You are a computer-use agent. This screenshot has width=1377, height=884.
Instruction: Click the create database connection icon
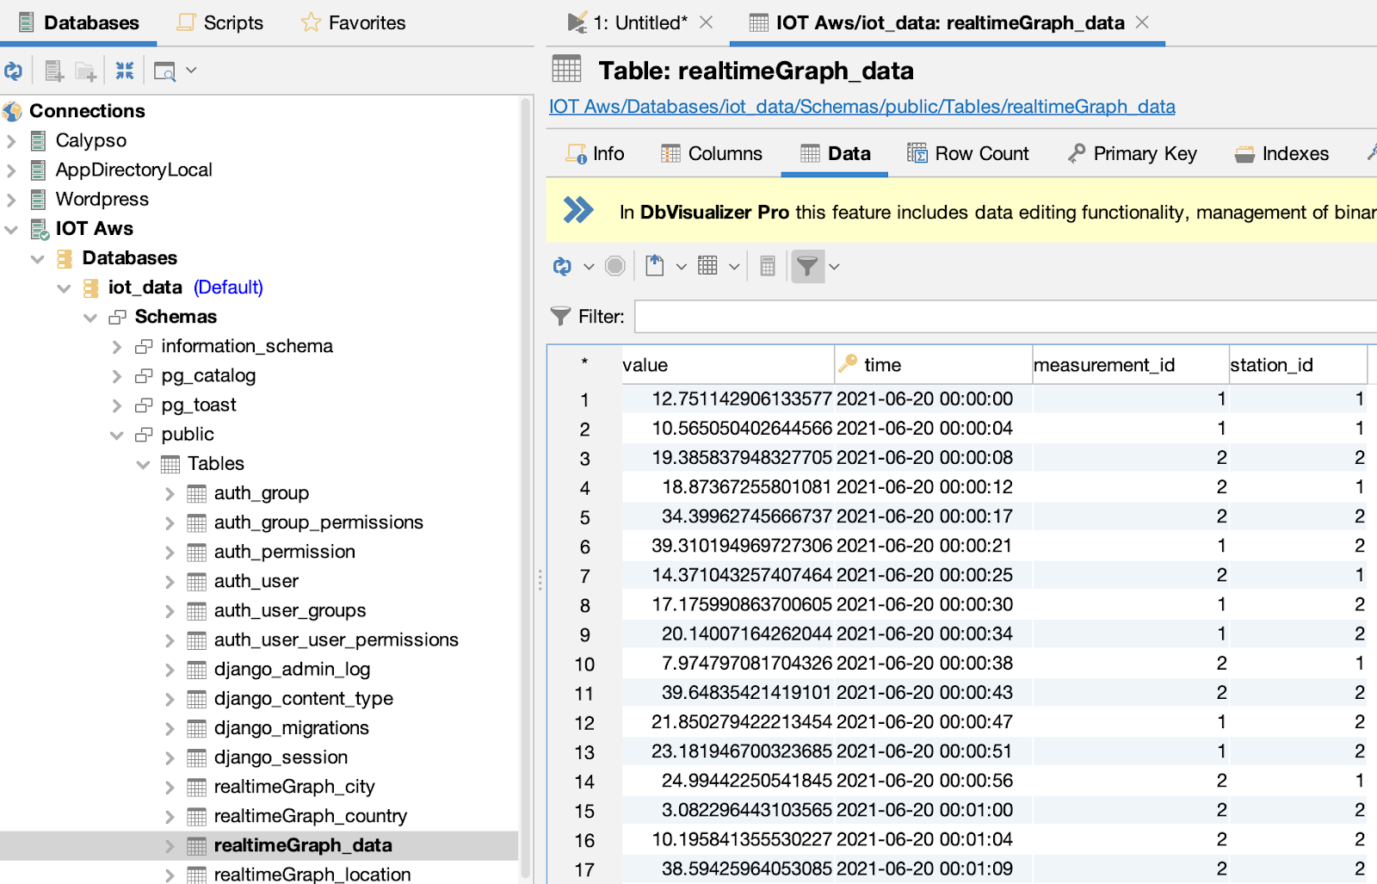pos(53,71)
